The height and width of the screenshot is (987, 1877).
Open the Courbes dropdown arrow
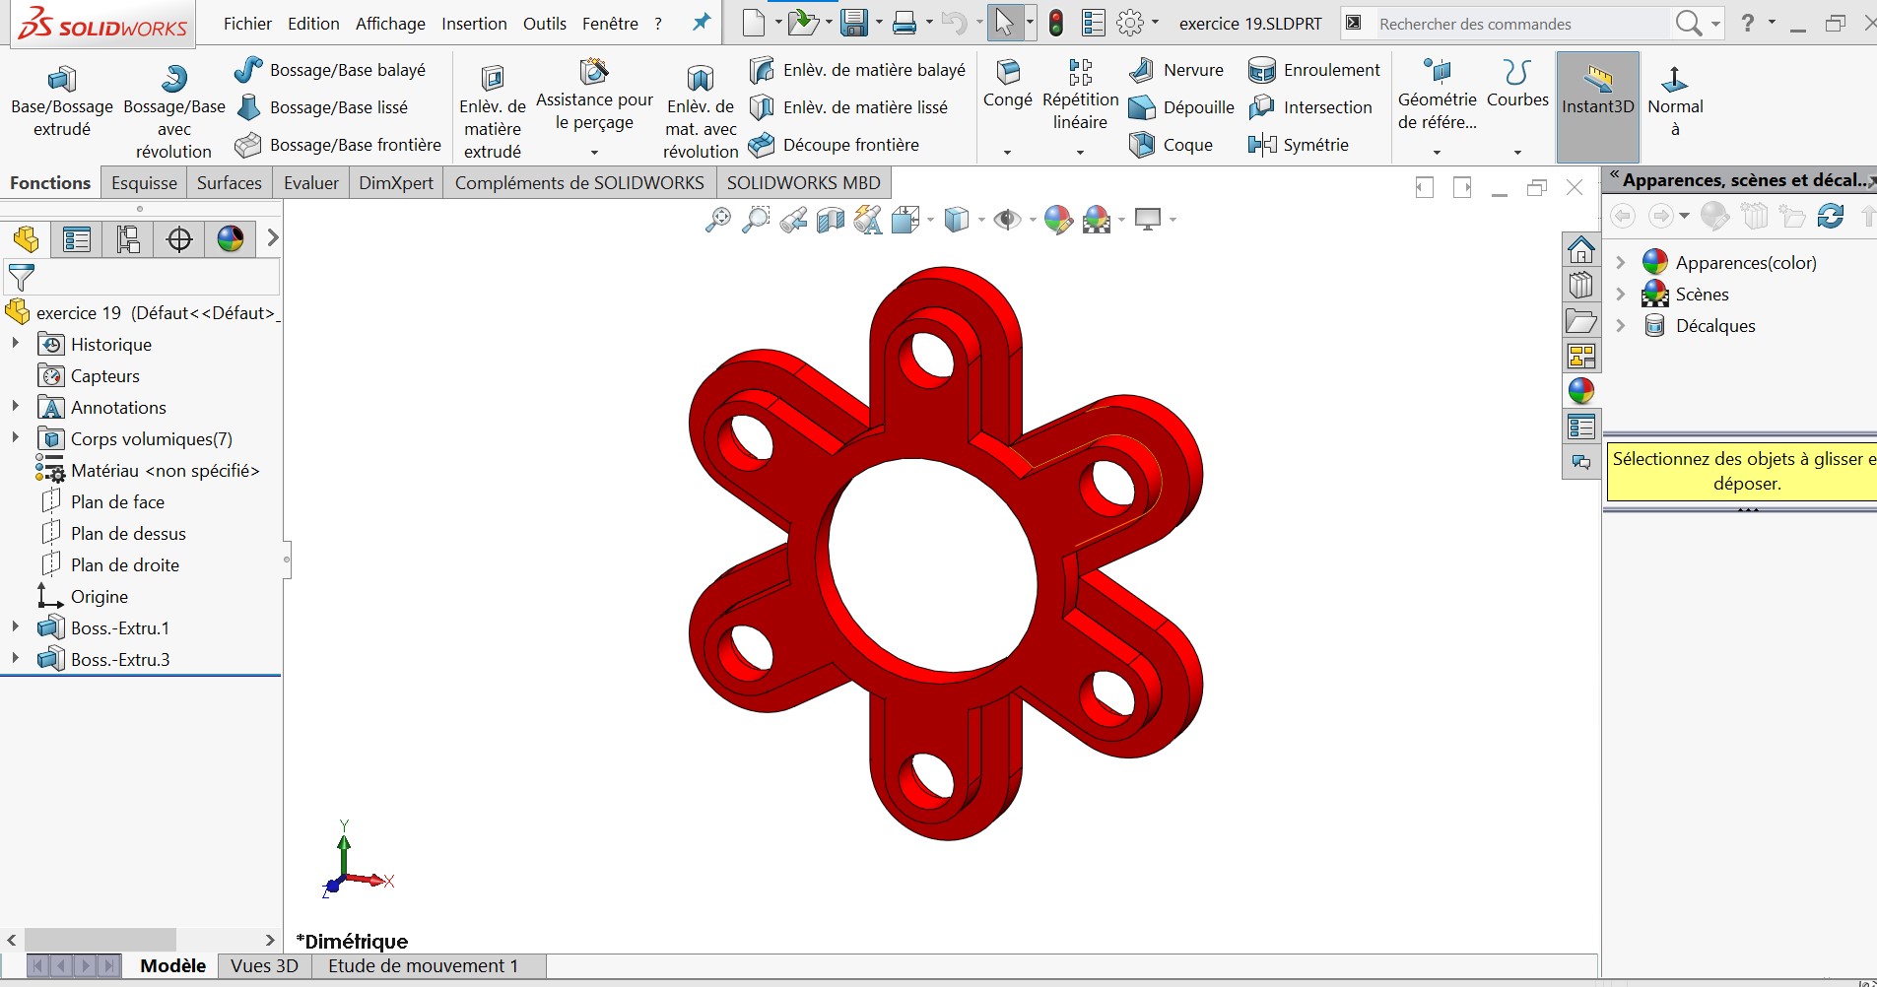1517,153
